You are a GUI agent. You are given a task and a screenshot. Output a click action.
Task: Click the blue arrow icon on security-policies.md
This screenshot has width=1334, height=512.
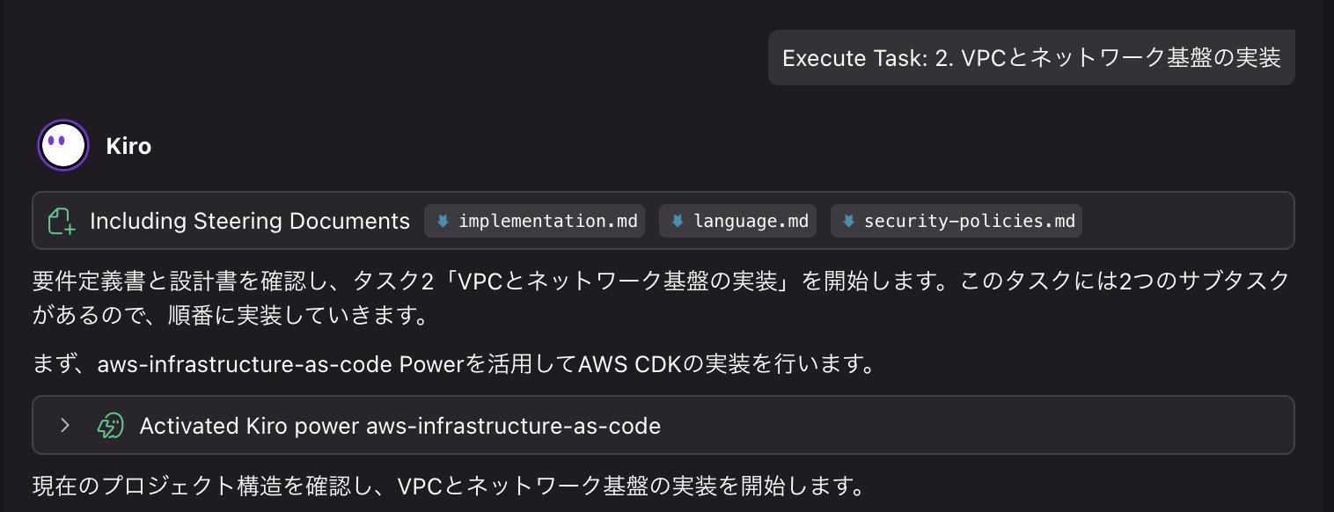(848, 221)
